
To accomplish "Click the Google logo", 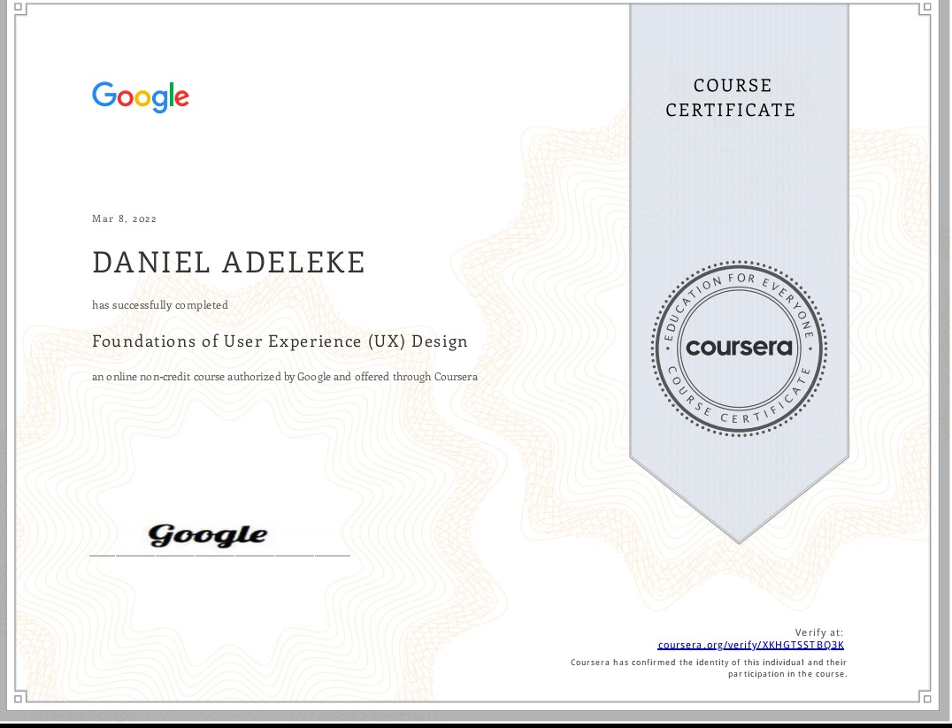I will (140, 97).
